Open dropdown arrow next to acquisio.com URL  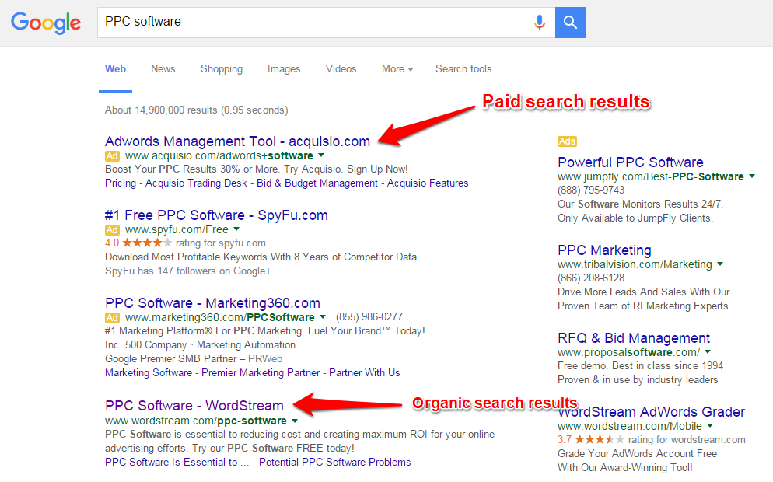321,156
